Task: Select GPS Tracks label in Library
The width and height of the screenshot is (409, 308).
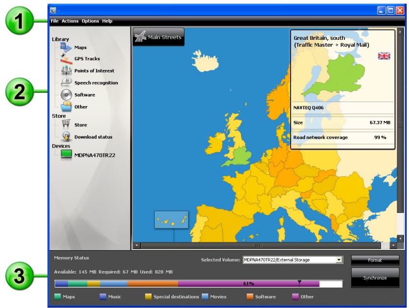Action: (87, 58)
